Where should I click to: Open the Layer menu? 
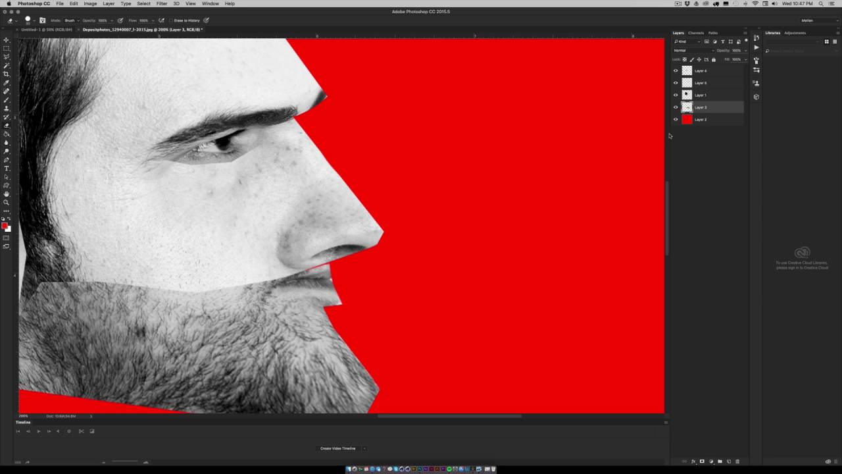tap(109, 3)
